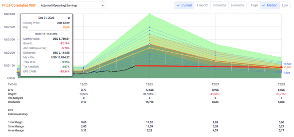Click the USD 500 axis label
The image size is (294, 137).
click(10, 14)
